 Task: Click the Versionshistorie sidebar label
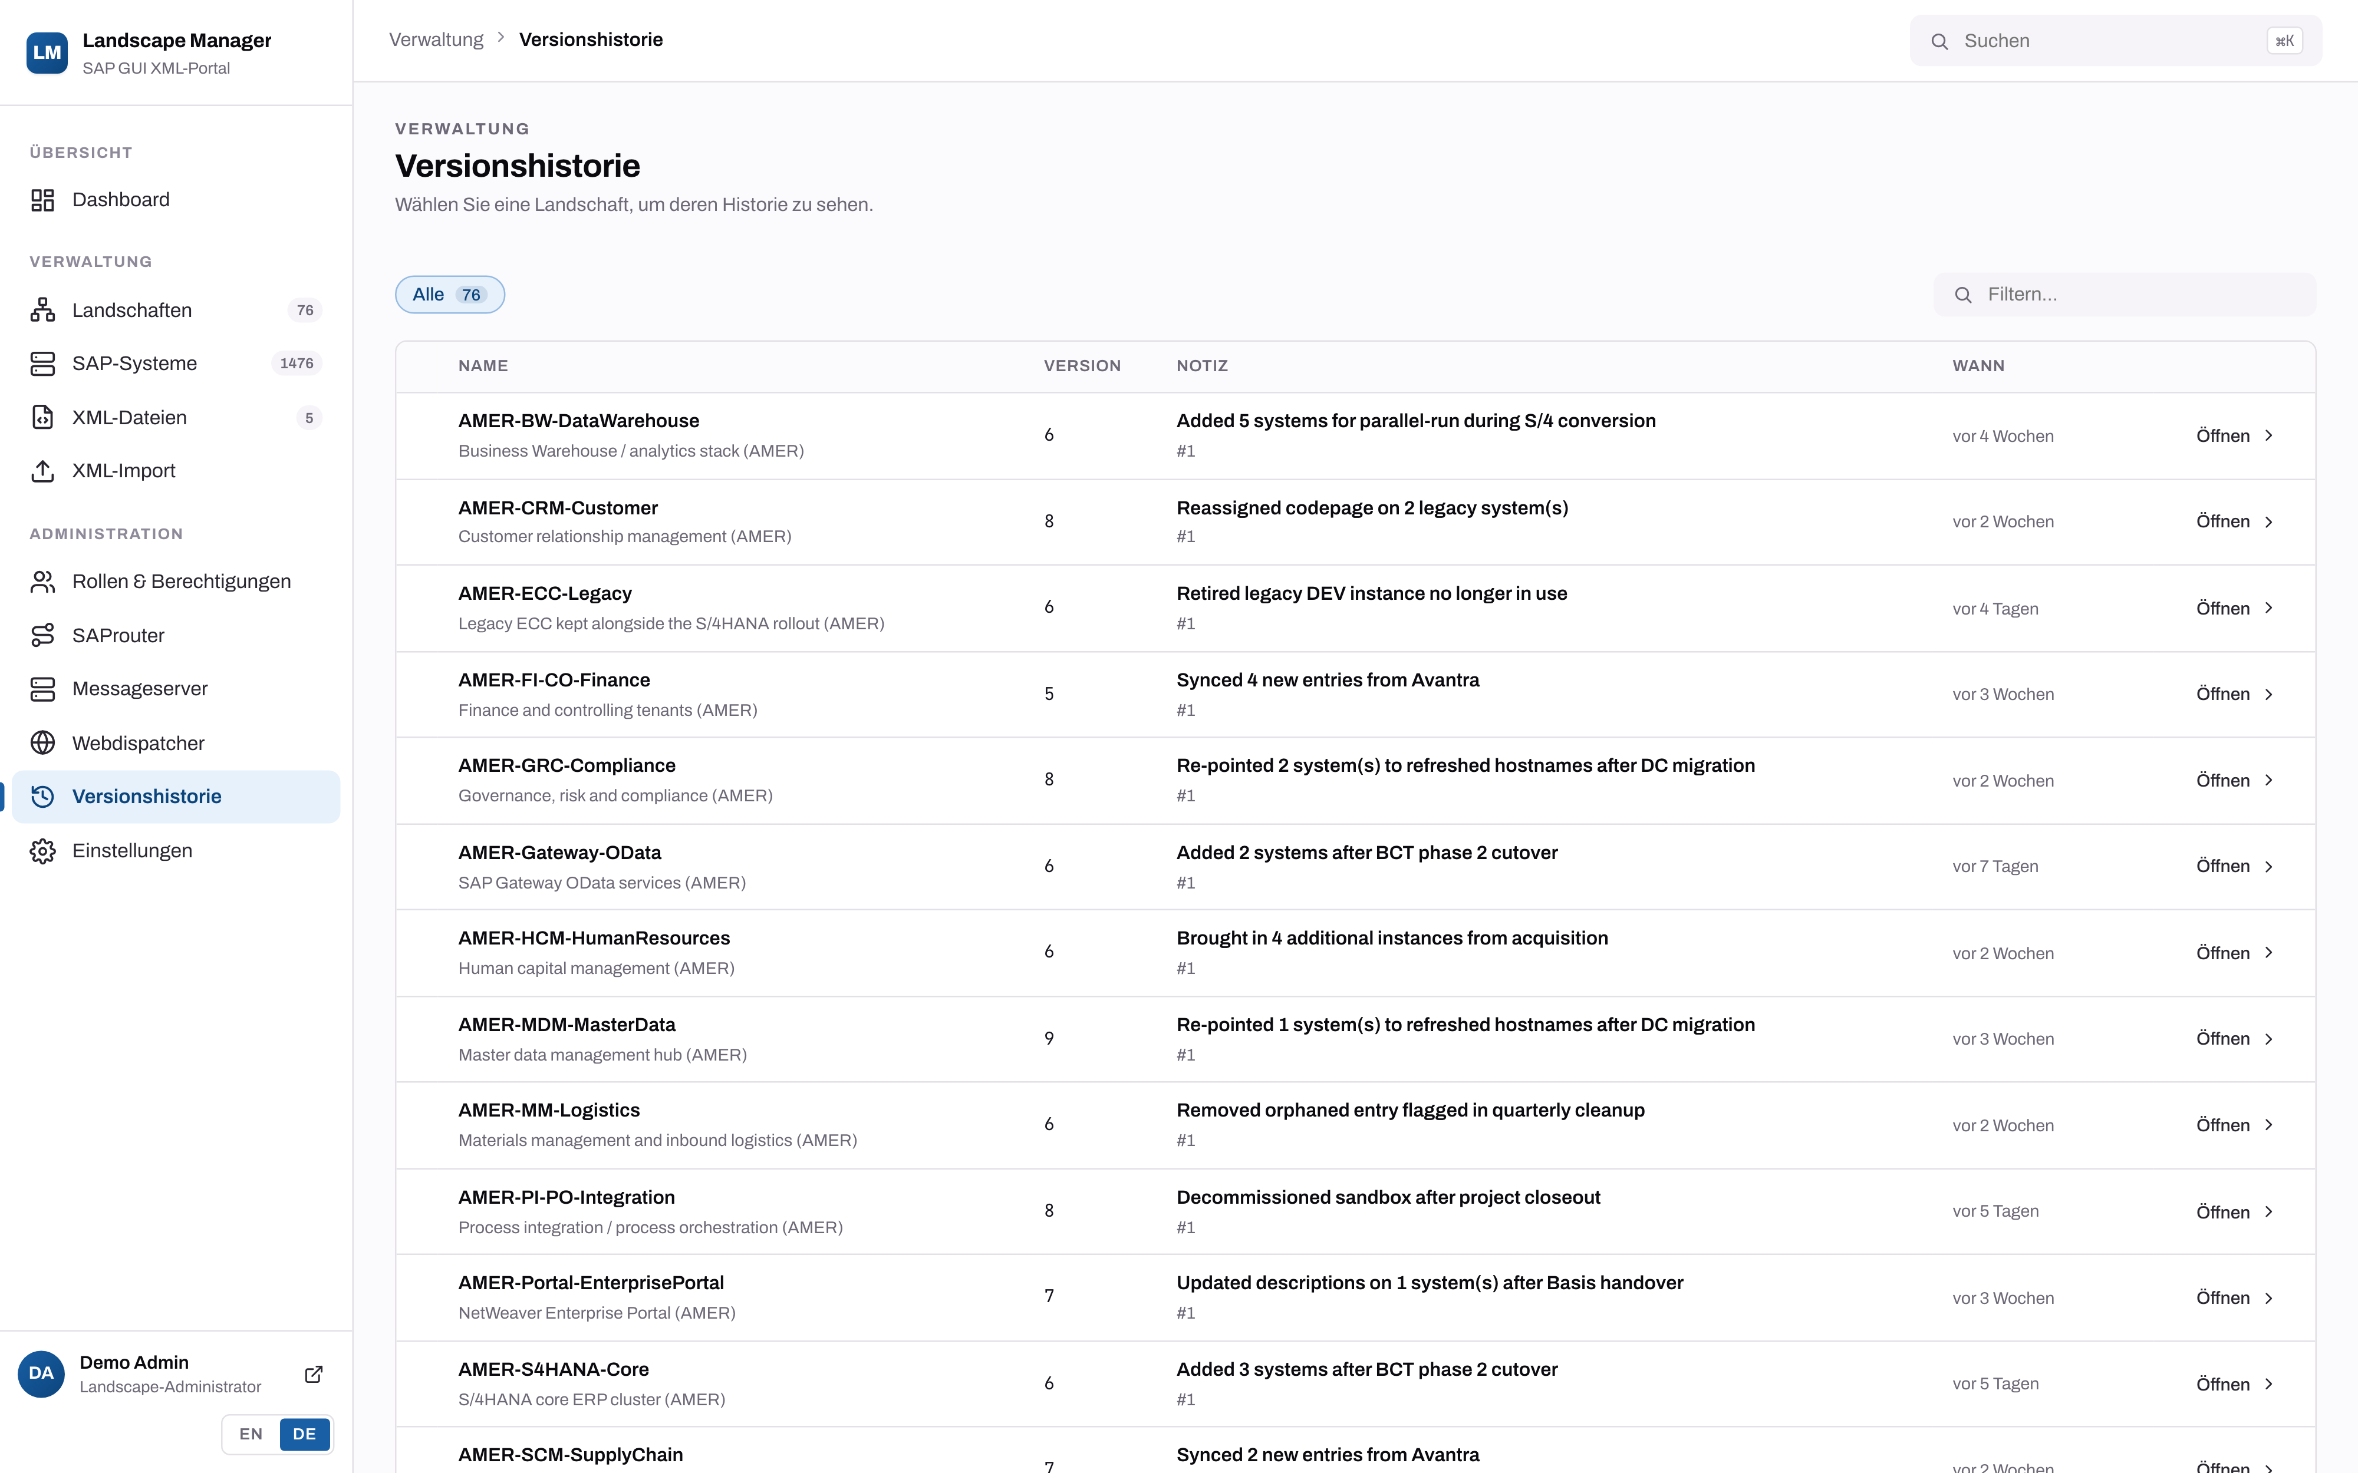(147, 797)
